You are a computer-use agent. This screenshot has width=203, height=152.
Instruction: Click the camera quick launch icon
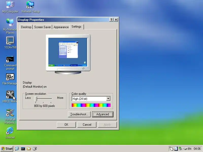point(35,149)
